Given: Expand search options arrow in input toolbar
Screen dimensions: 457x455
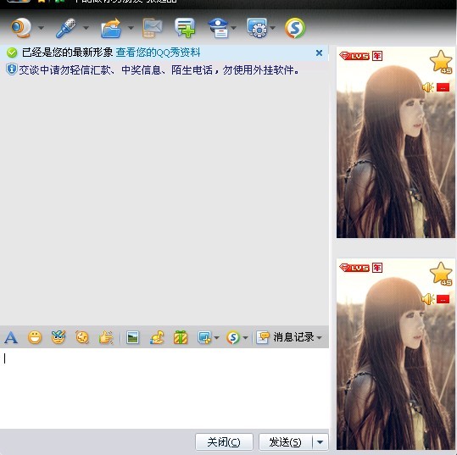Looking at the screenshot, I should [x=245, y=338].
